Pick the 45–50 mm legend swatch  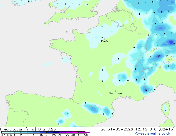tap(82, 132)
